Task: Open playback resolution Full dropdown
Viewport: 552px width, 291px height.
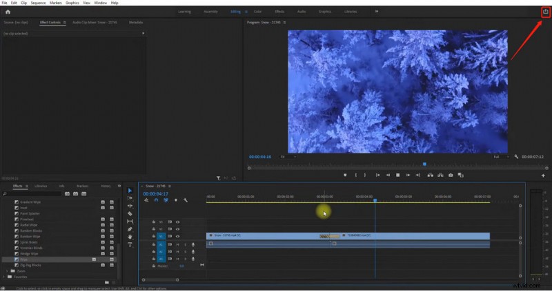Action: pyautogui.click(x=502, y=157)
